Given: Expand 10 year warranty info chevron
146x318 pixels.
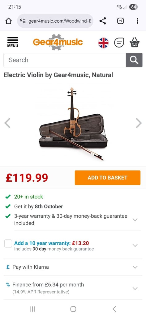Looking at the screenshot, I should point(135,245).
